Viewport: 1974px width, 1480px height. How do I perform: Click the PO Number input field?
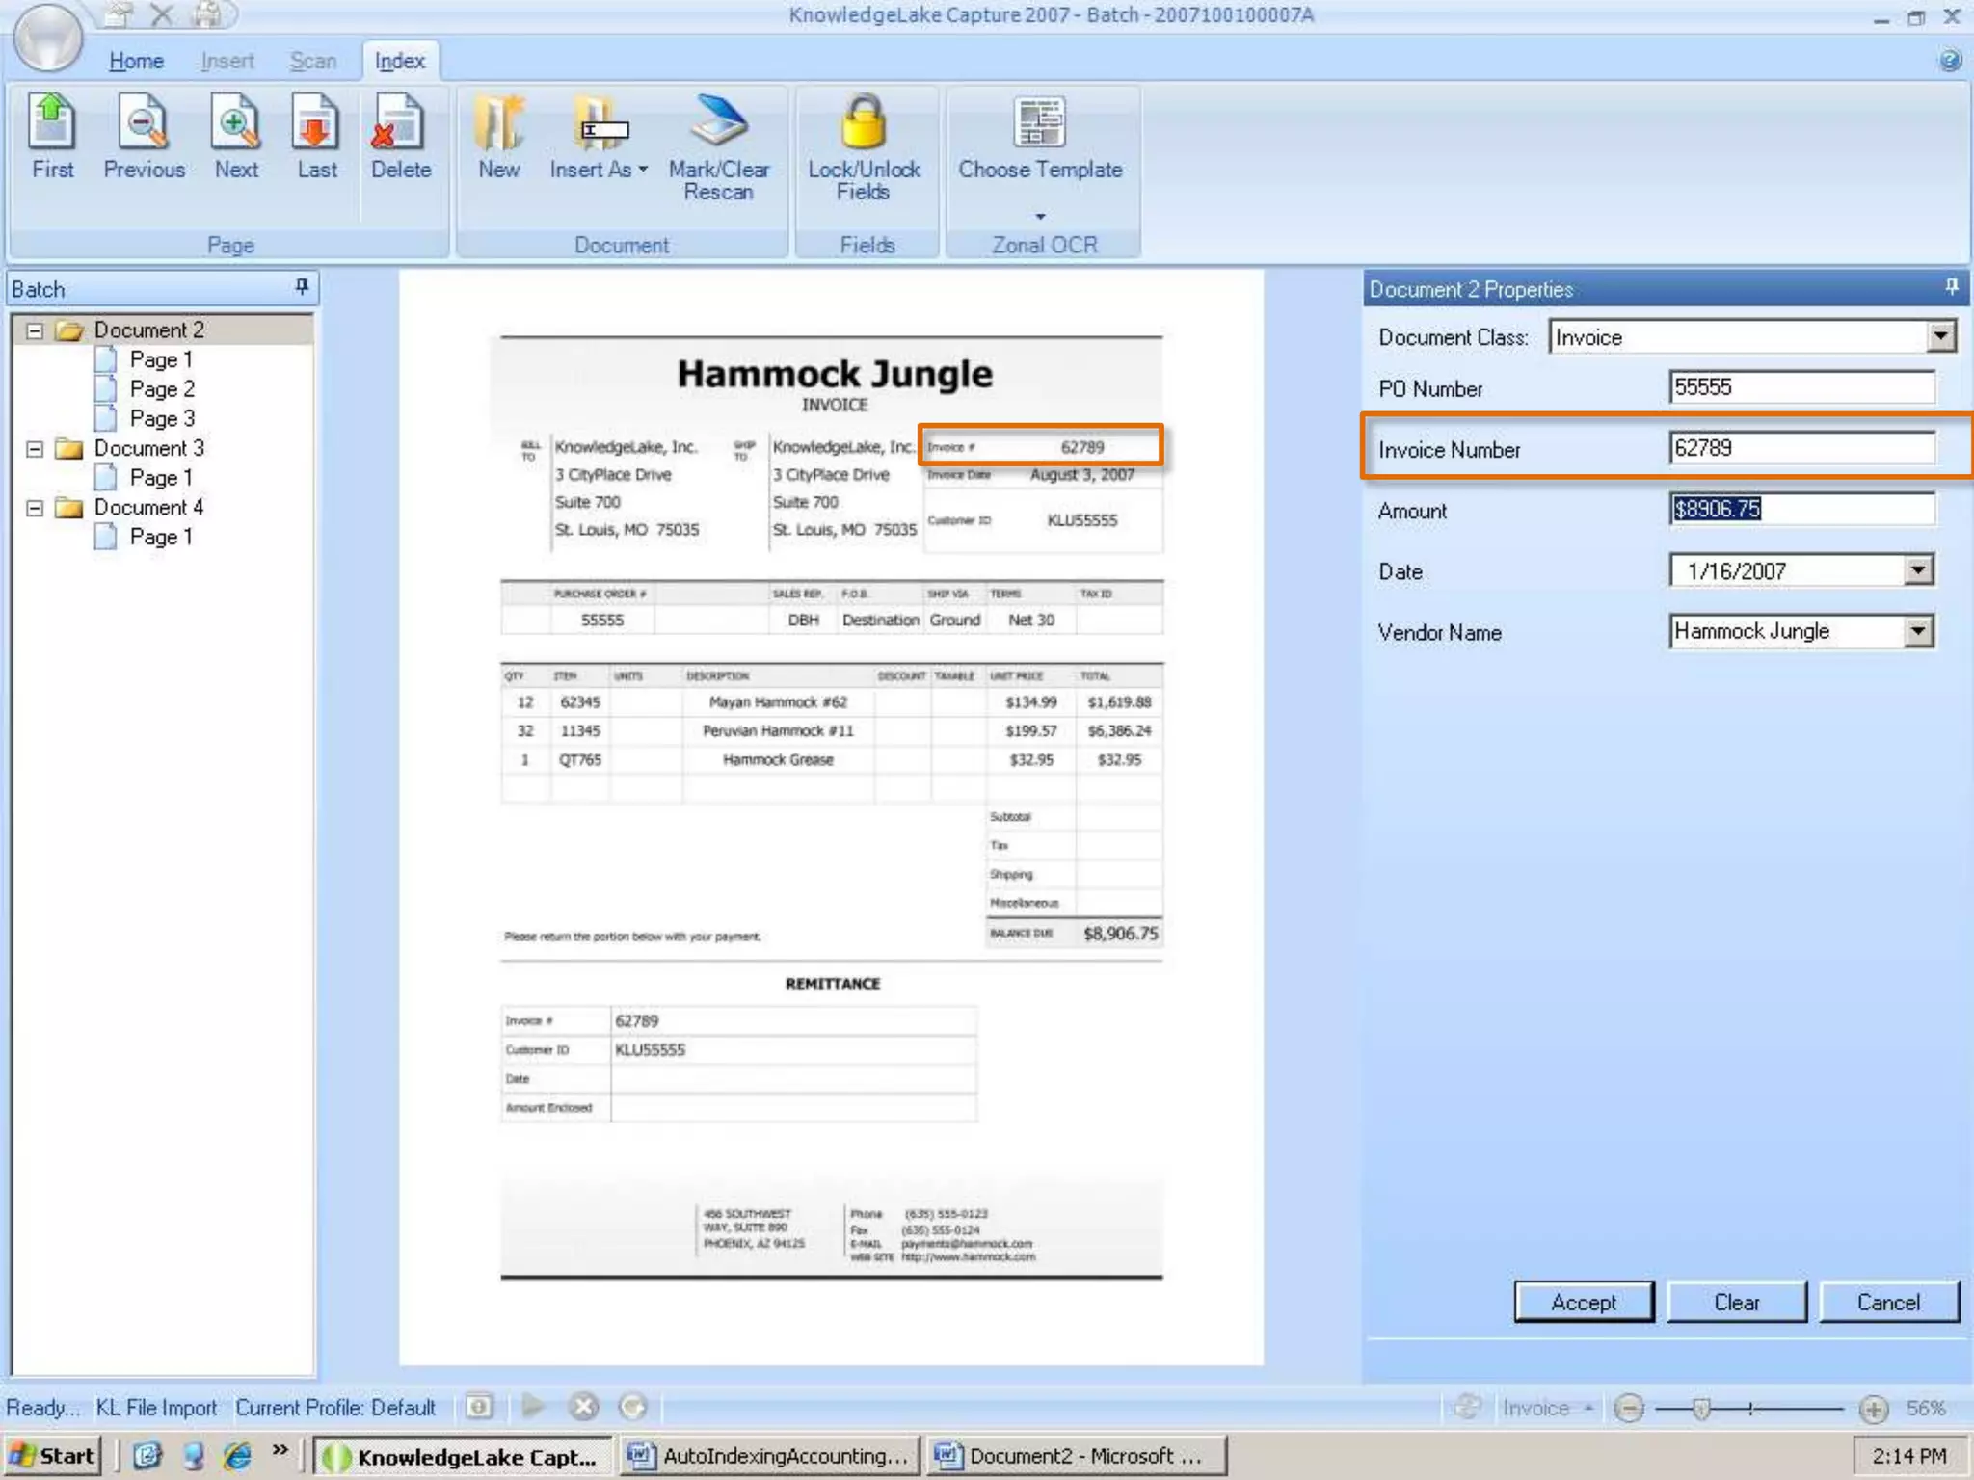click(1800, 387)
